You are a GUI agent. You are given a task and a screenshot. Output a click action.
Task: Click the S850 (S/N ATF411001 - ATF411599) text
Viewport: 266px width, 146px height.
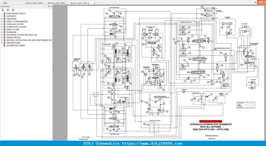click(x=211, y=130)
